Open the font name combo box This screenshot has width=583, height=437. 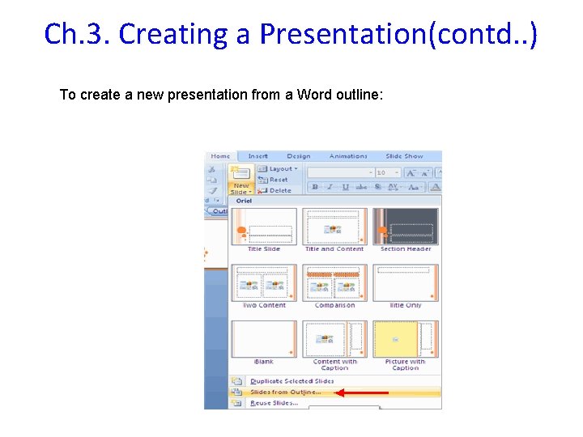pos(341,173)
